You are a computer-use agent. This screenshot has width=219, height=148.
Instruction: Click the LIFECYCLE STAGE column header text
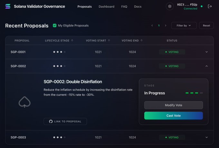click(57, 41)
